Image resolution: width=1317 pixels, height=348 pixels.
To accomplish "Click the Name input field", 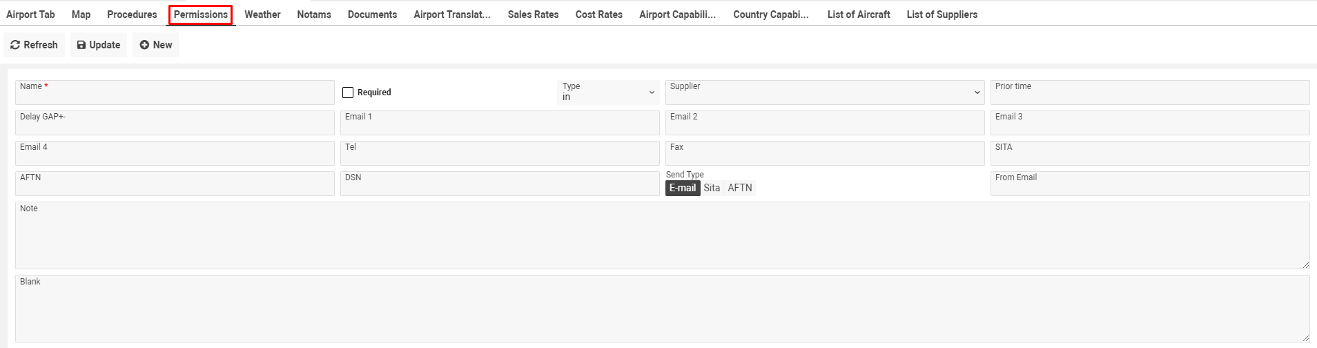I will pyautogui.click(x=175, y=94).
